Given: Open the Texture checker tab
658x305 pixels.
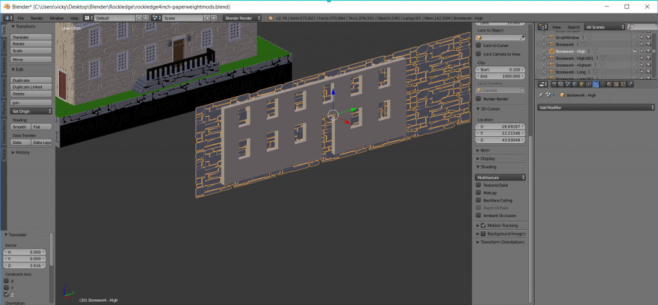Looking at the screenshot, I should coord(616,84).
